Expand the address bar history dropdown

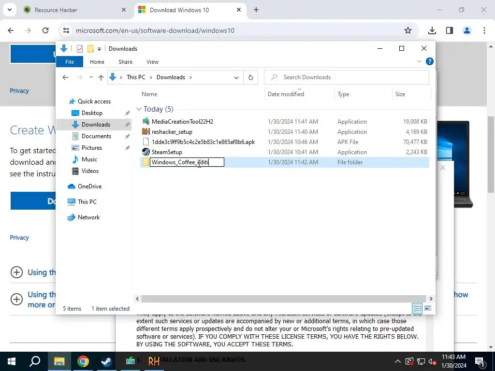tap(236, 77)
